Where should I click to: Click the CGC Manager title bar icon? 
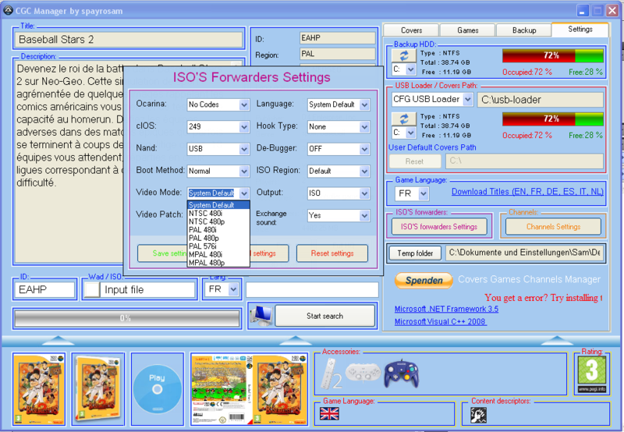click(8, 11)
